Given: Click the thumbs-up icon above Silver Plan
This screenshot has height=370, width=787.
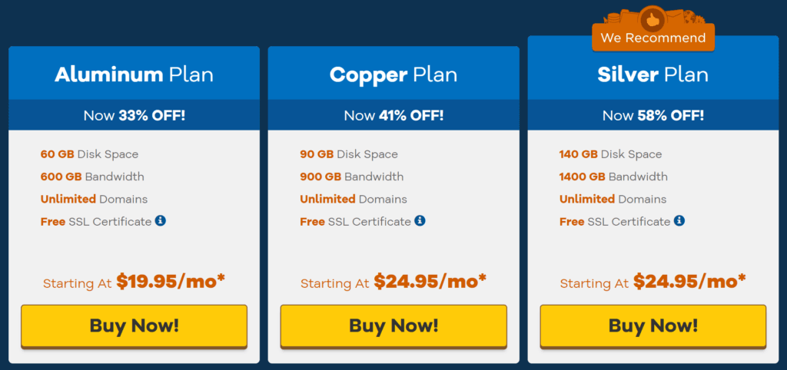Looking at the screenshot, I should click(x=653, y=19).
